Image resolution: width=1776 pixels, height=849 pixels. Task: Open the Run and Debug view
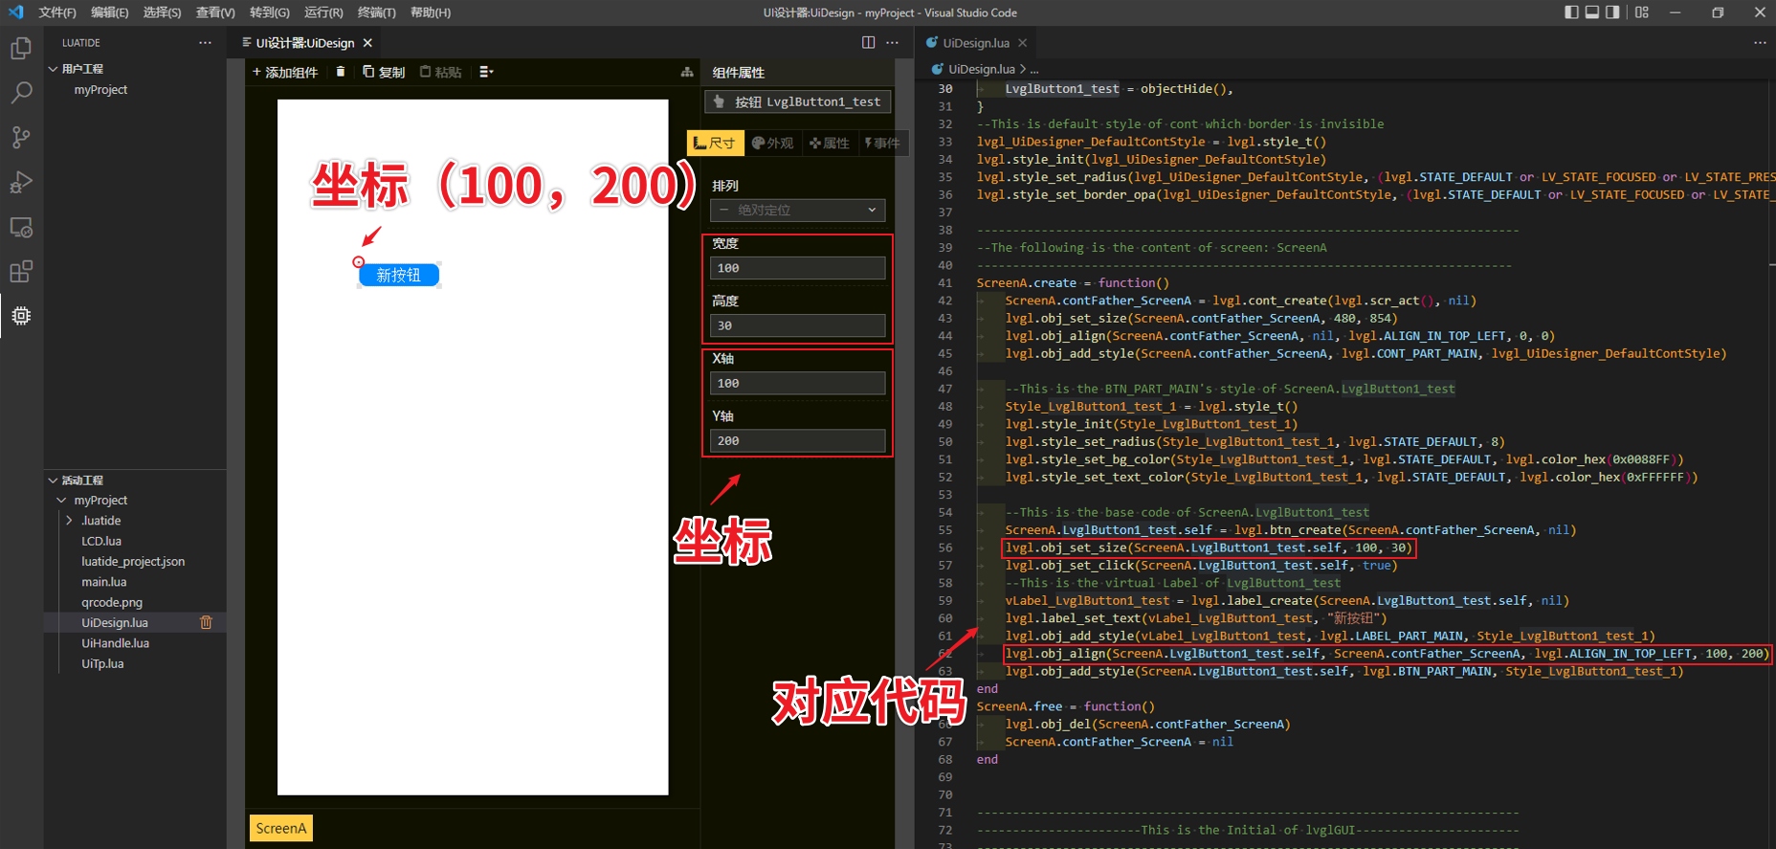tap(21, 182)
